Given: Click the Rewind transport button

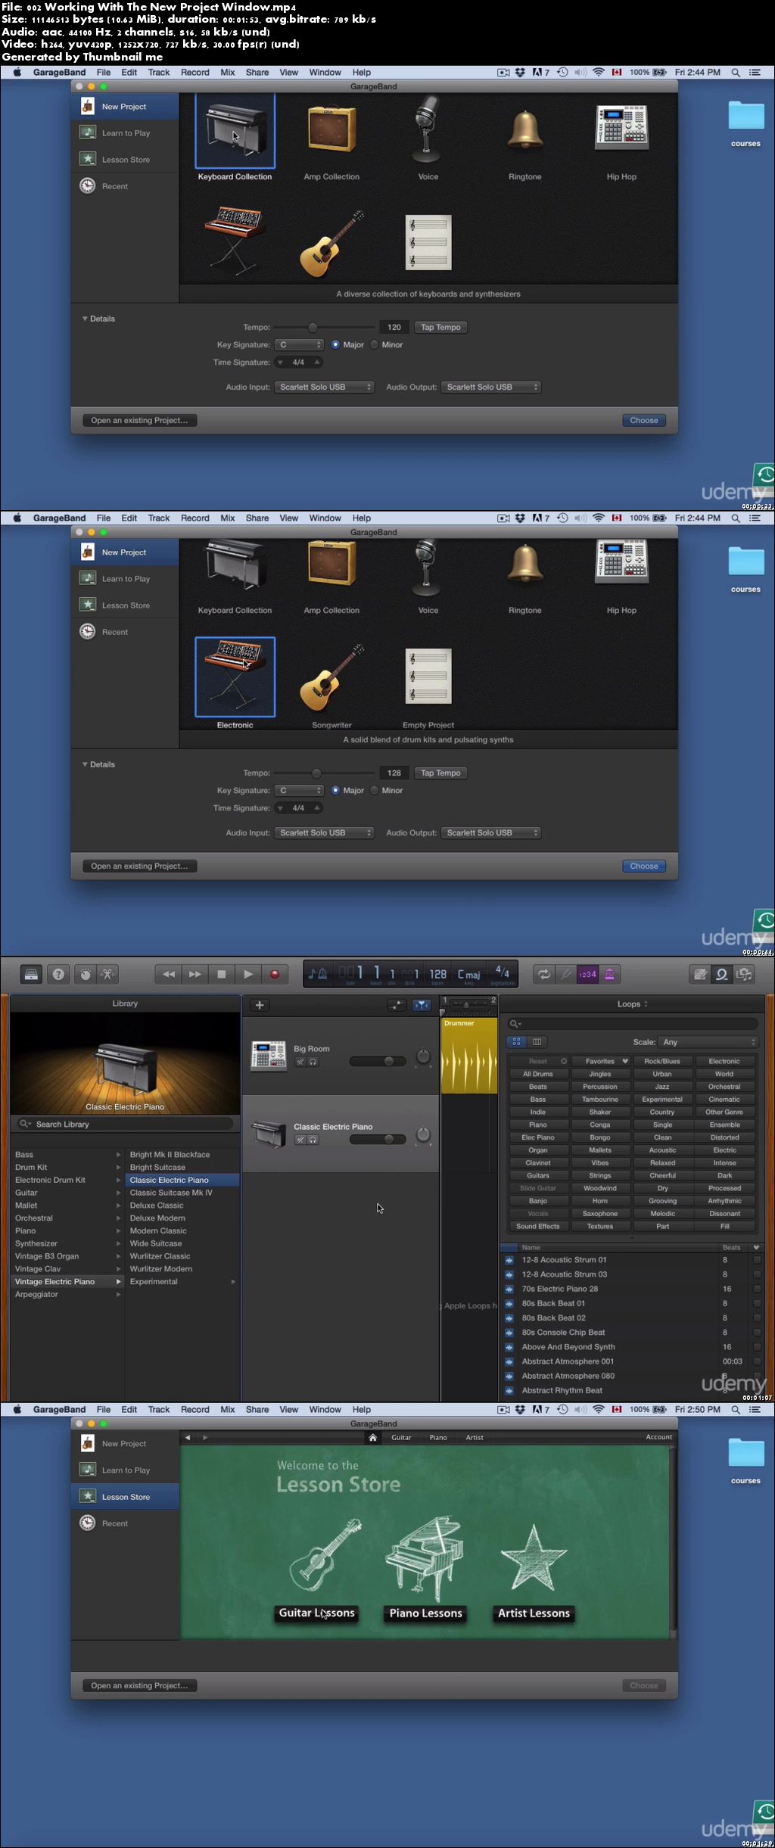Looking at the screenshot, I should point(168,974).
